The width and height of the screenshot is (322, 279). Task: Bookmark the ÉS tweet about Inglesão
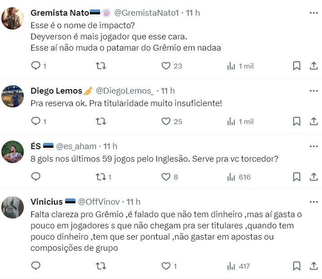pos(296,177)
